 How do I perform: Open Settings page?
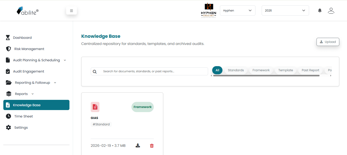click(x=36, y=127)
